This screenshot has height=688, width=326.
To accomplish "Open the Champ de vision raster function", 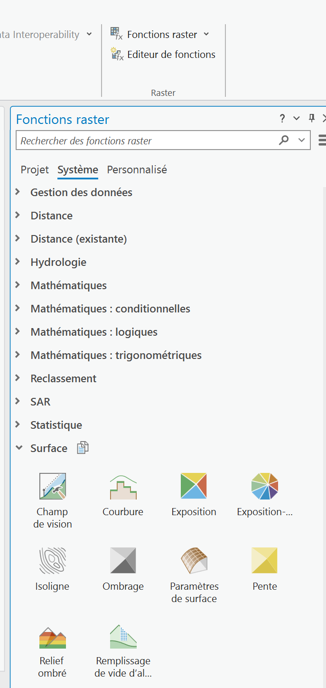I will point(52,486).
